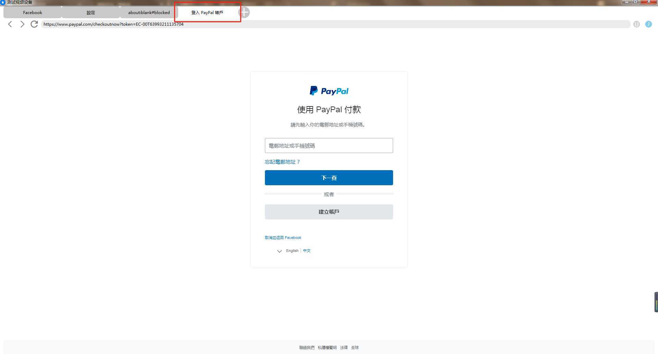Open a new tab with the plus icon
Viewport: 658px width, 354px height.
point(244,13)
